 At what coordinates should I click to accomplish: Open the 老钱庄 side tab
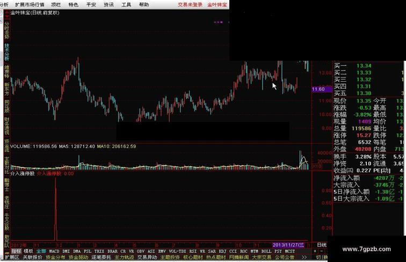pyautogui.click(x=7, y=202)
